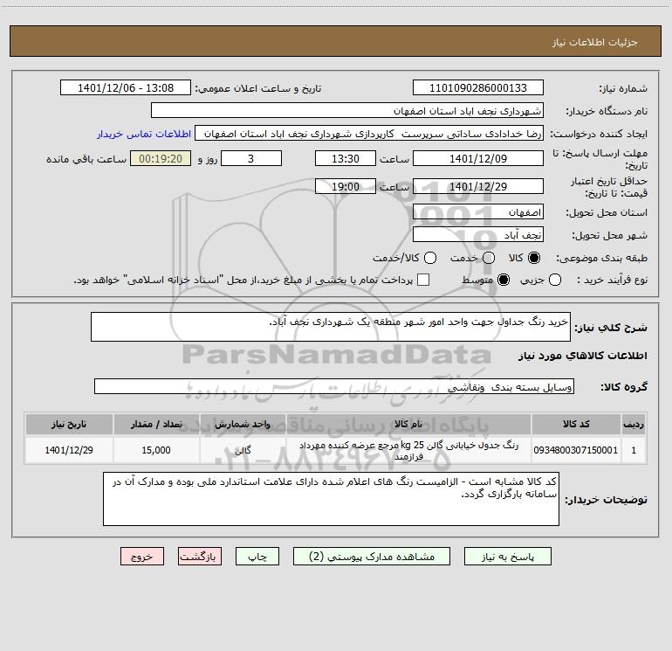The image size is (672, 651).
Task: Click the کد کالا column header
Action: (x=576, y=424)
